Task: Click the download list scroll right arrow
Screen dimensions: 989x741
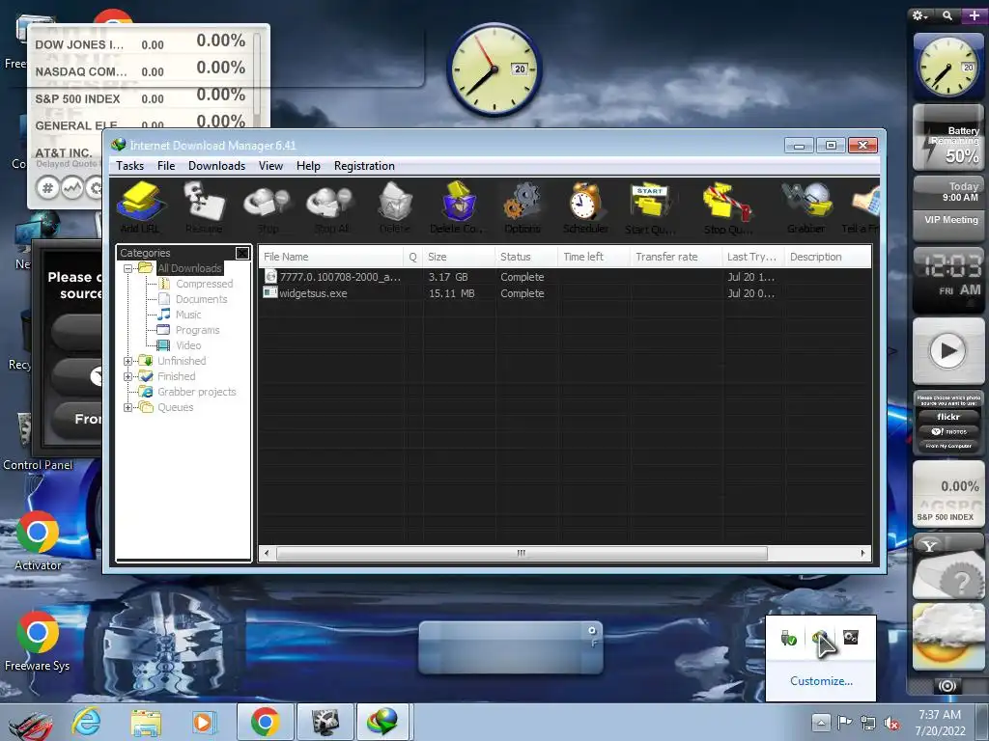Action: tap(862, 553)
